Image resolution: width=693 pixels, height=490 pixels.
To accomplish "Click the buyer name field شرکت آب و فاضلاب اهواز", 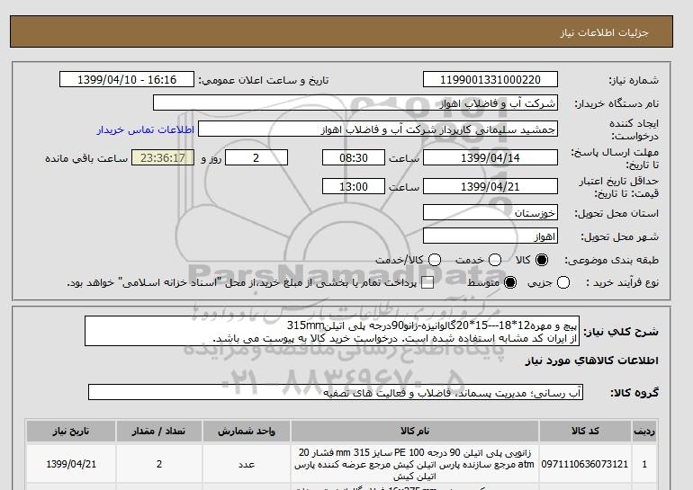I will click(x=355, y=102).
